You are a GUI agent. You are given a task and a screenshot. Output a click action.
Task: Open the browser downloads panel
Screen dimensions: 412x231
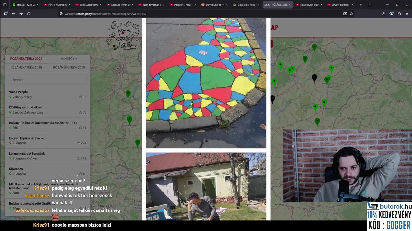[x=383, y=14]
